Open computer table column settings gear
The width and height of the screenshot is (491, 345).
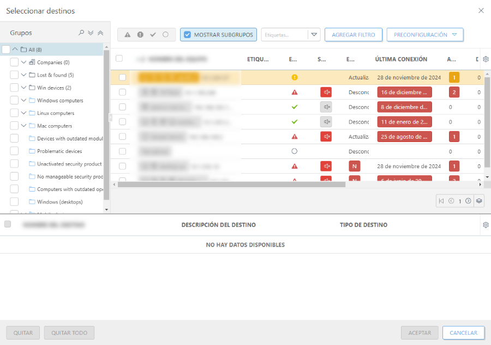[486, 59]
